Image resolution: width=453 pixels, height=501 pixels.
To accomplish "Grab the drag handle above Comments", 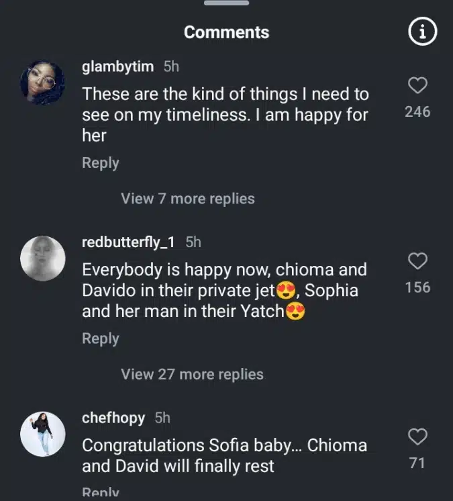I will coord(226,4).
